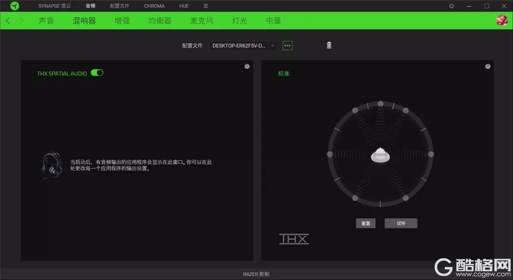
Task: Expand the 配置文件 profile dropdown
Action: point(243,46)
